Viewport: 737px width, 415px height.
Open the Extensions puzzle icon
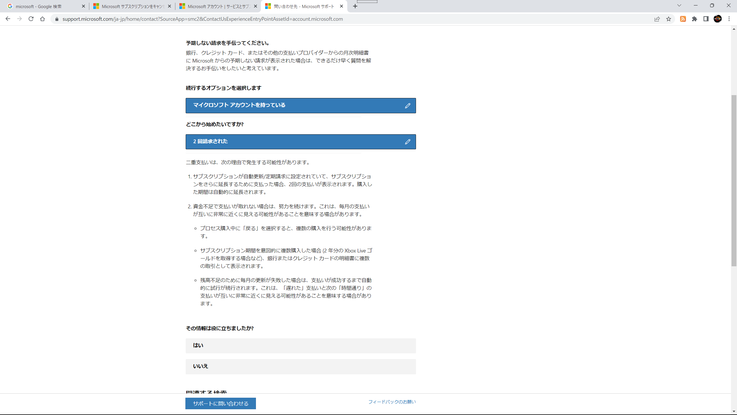click(694, 19)
